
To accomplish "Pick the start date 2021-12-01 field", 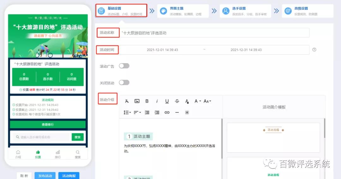I will pyautogui.click(x=163, y=50).
